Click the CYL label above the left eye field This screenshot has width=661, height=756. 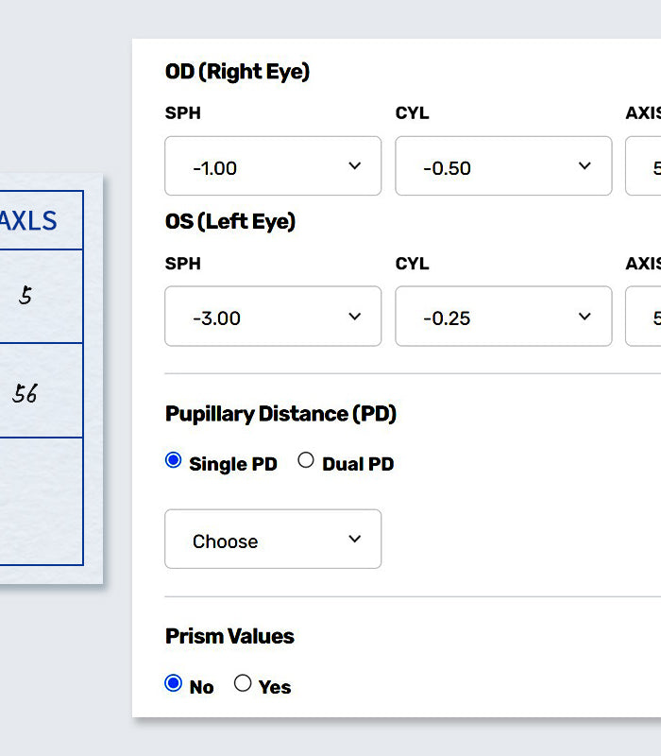(x=412, y=264)
